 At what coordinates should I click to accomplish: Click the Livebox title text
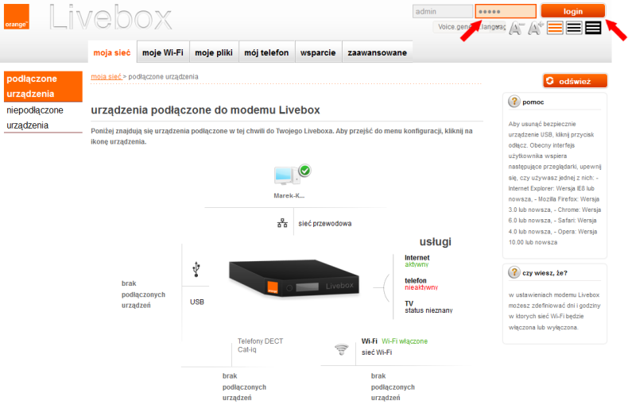(110, 17)
